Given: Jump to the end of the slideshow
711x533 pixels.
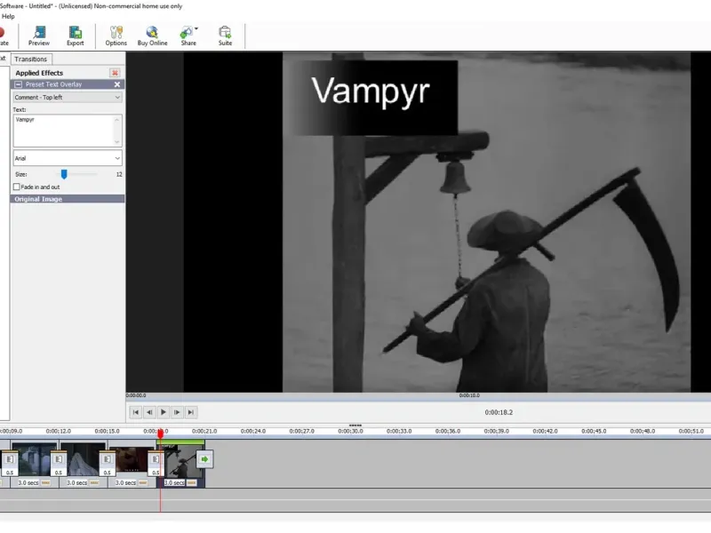Looking at the screenshot, I should point(191,412).
